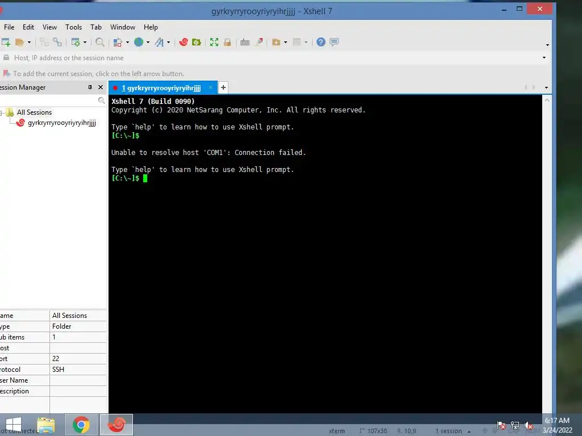Click the Open session folder icon
The width and height of the screenshot is (582, 436).
click(x=20, y=42)
